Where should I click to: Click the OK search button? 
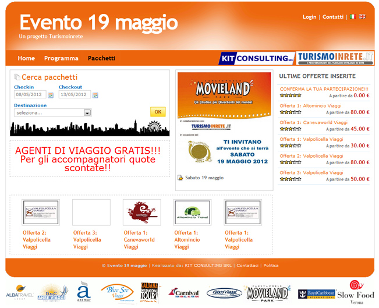(158, 112)
